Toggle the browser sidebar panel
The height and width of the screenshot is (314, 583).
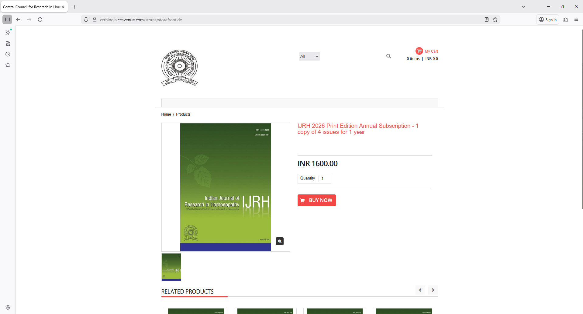(x=7, y=20)
